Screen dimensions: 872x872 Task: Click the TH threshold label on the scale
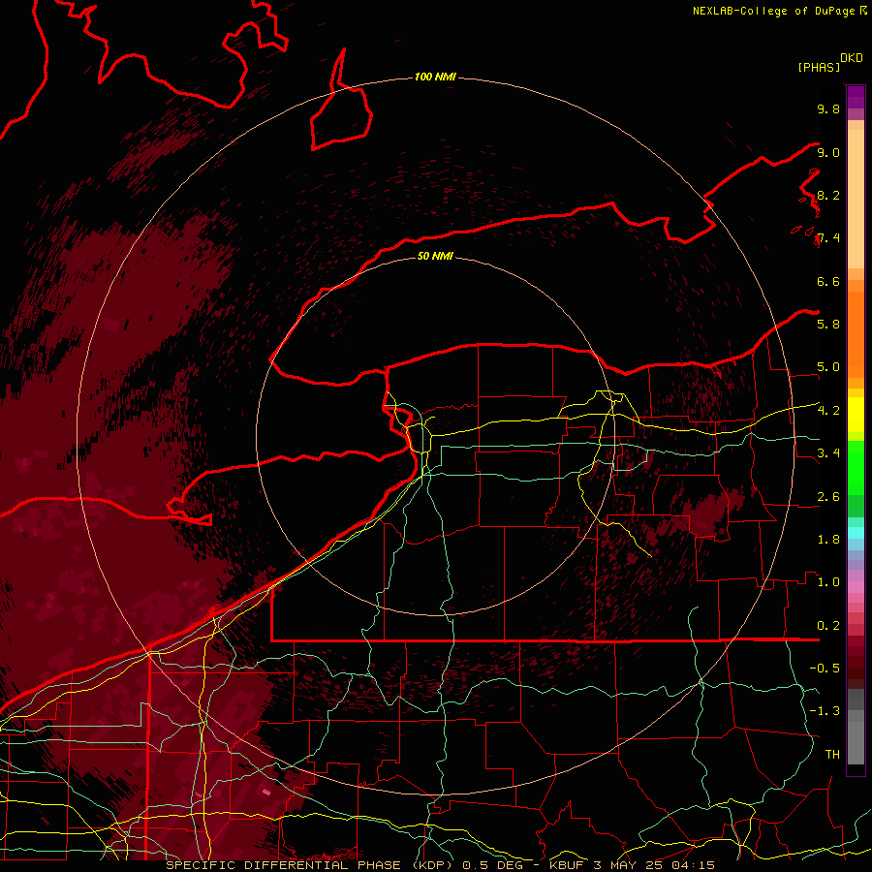point(832,754)
